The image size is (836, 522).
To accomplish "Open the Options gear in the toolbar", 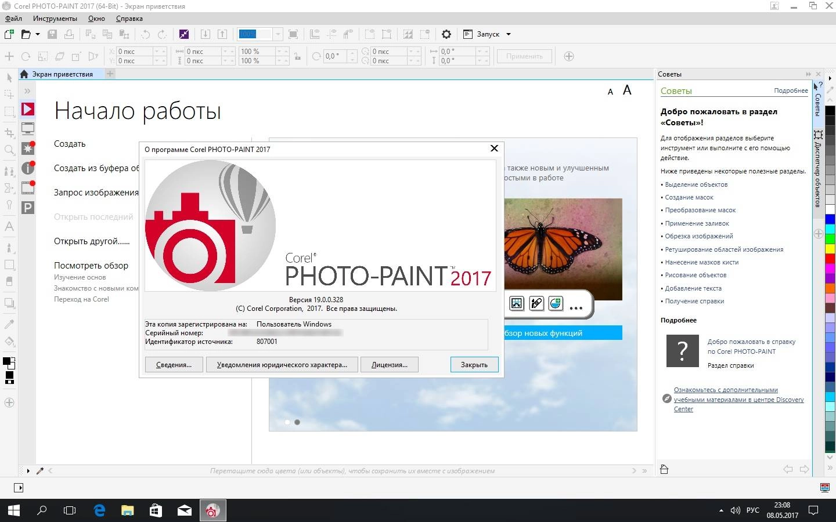I will point(446,34).
